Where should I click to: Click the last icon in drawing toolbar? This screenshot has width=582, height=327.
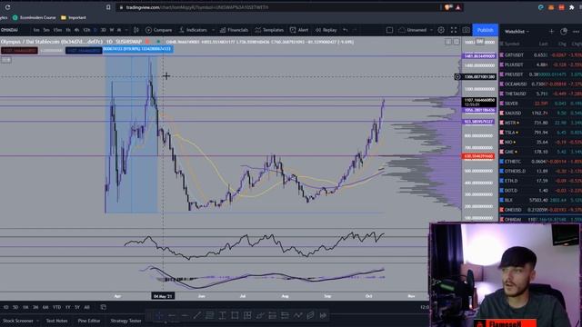[x=323, y=315]
